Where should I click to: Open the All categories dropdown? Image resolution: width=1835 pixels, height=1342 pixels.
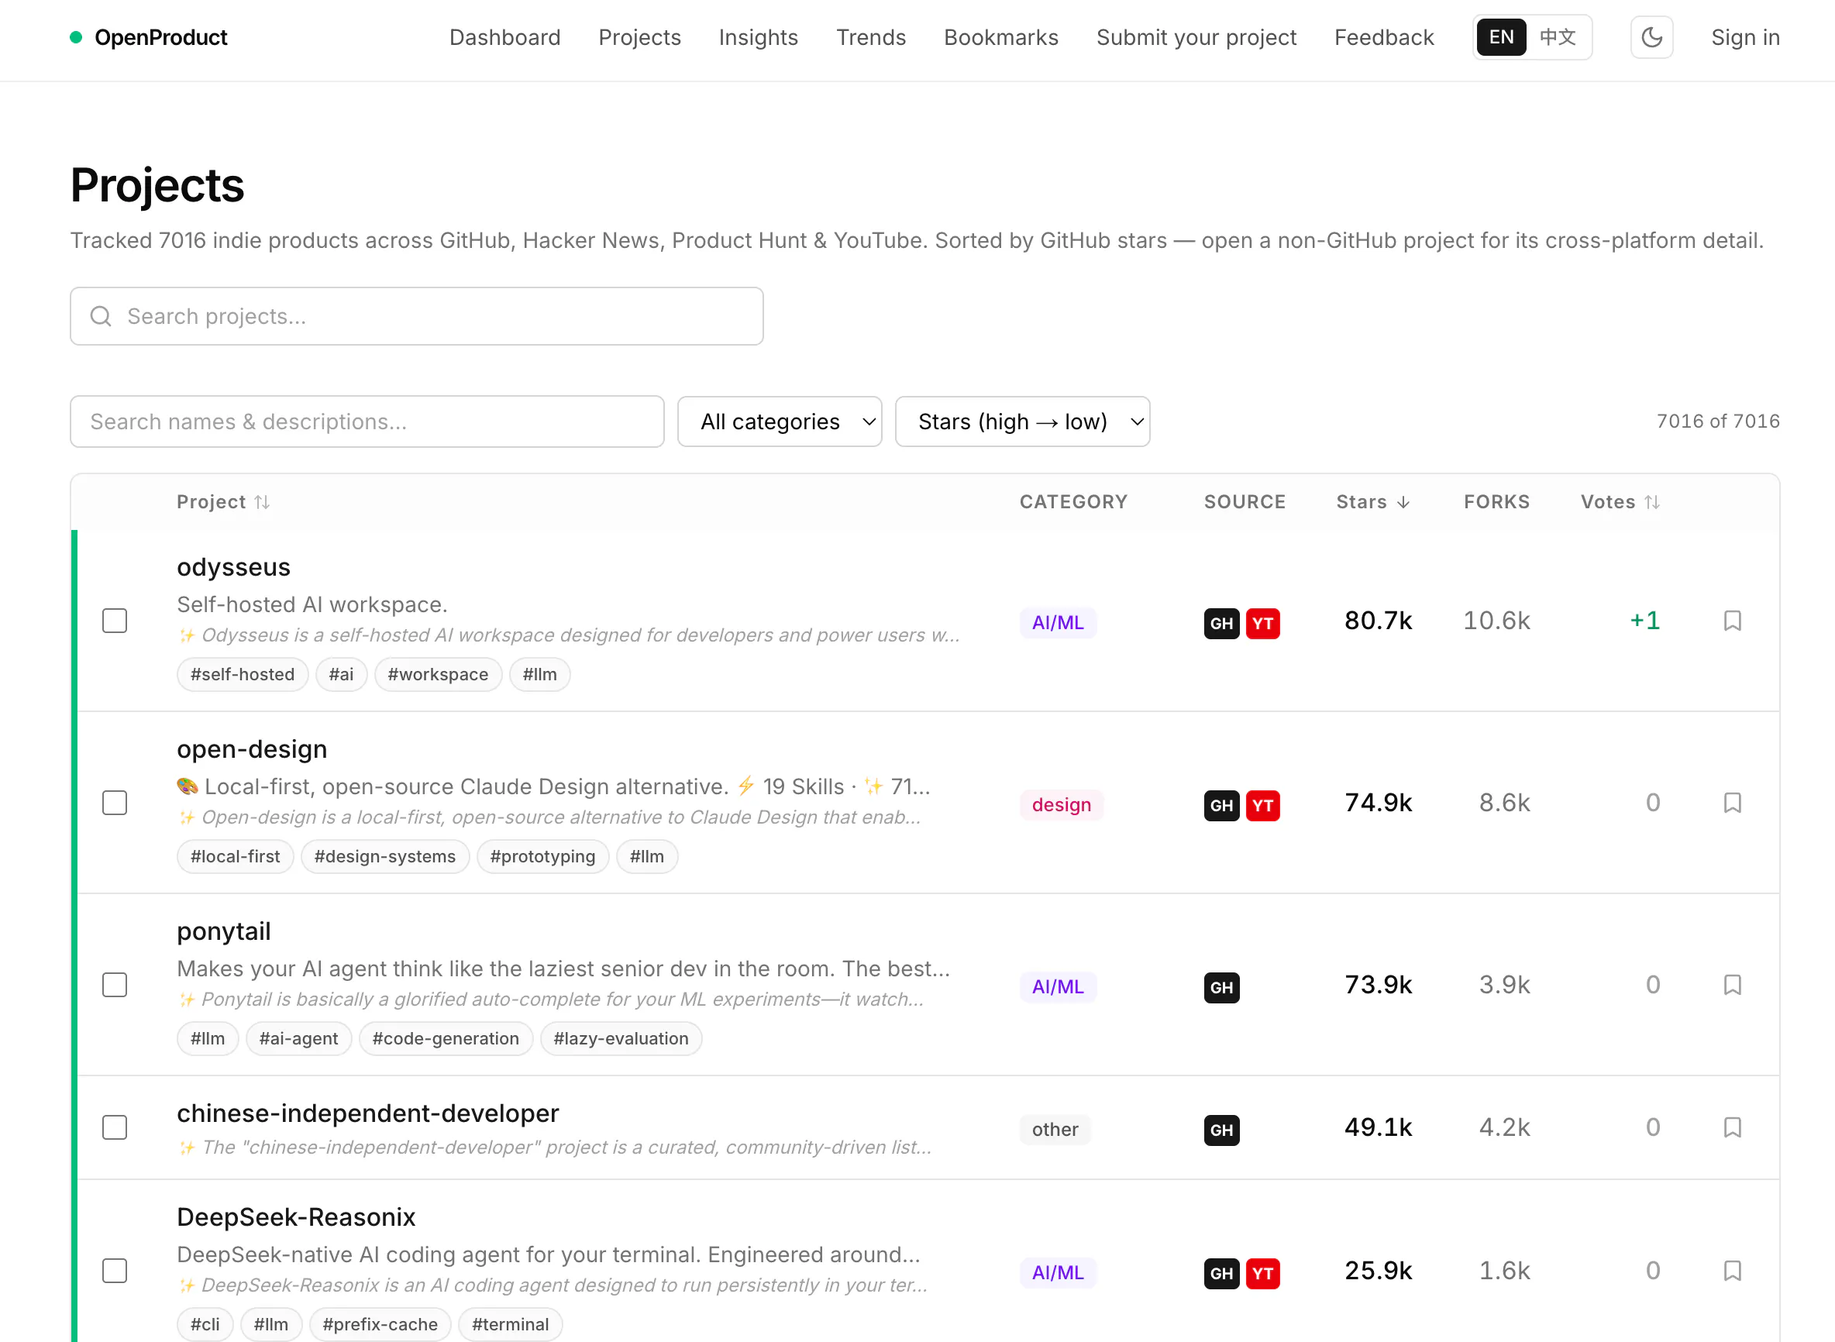point(779,422)
